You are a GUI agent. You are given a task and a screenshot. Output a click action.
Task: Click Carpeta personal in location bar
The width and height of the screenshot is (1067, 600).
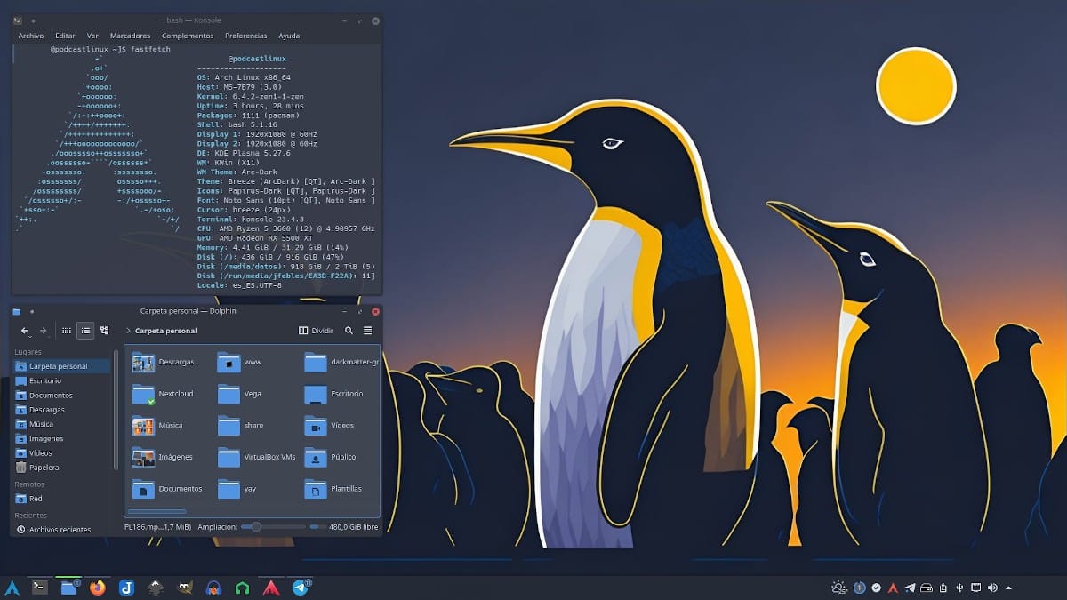coord(166,331)
